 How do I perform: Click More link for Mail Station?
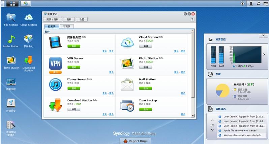(183, 93)
